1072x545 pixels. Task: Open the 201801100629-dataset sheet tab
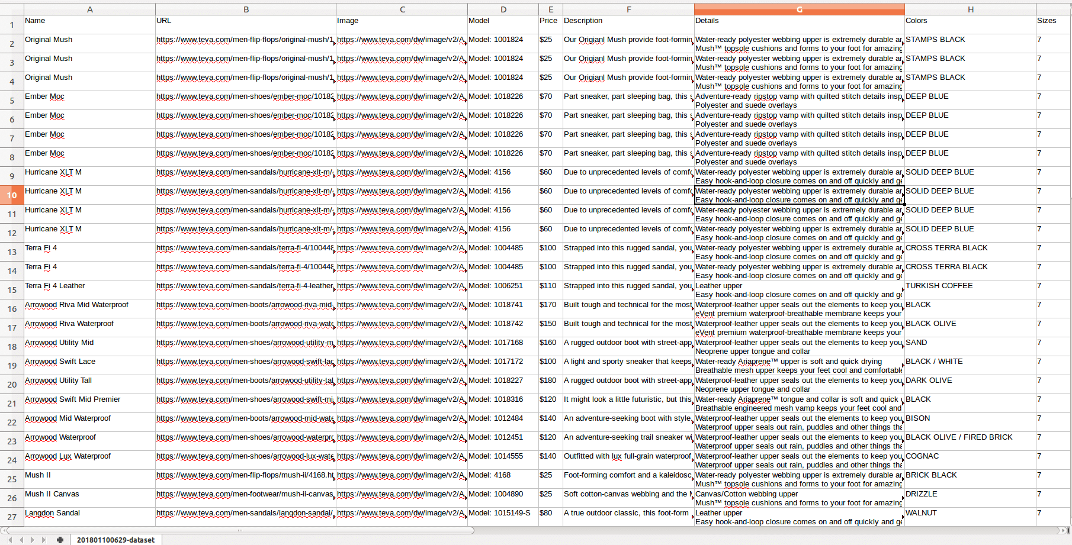point(115,540)
